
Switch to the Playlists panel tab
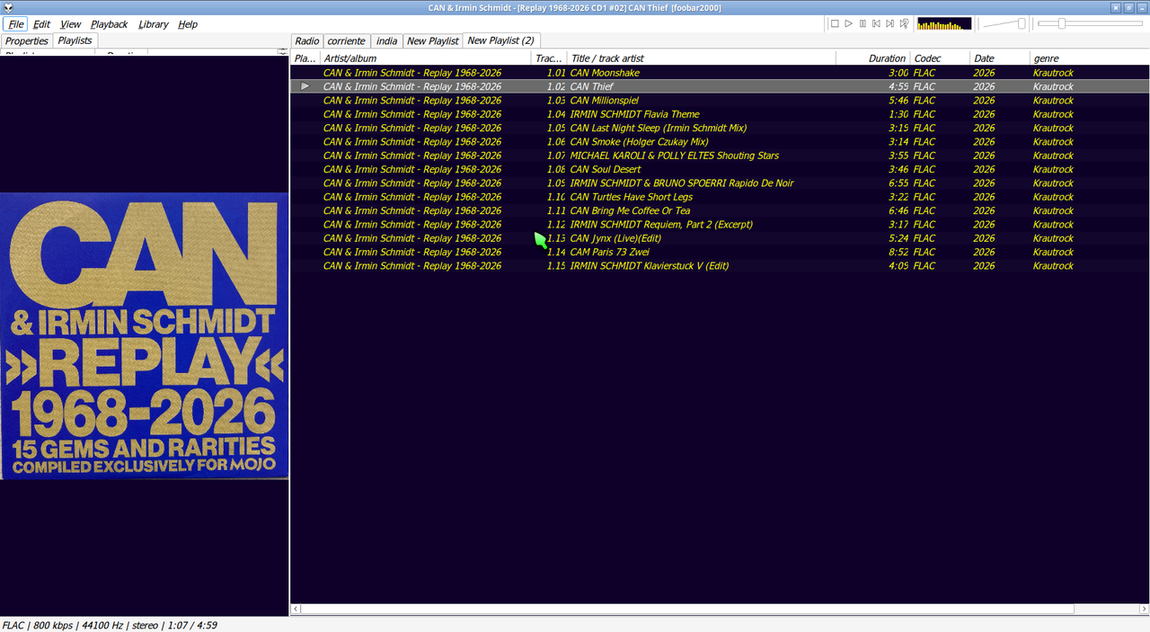pos(75,40)
